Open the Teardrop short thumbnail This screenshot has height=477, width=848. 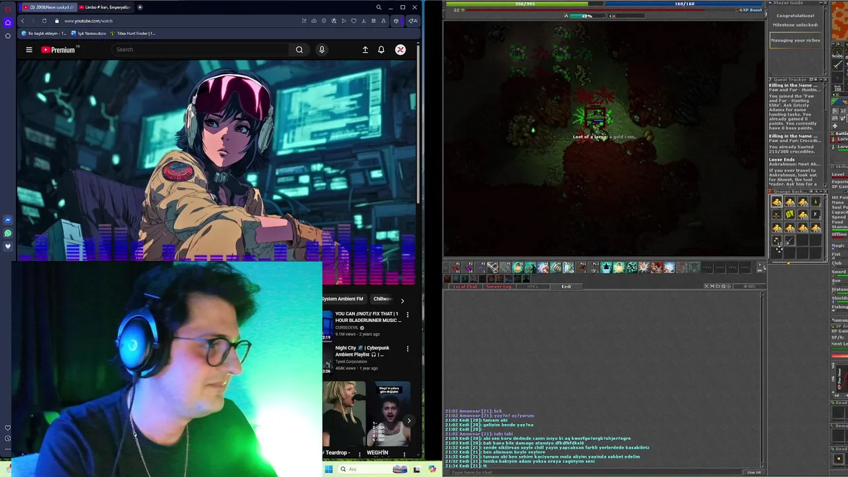coord(344,413)
